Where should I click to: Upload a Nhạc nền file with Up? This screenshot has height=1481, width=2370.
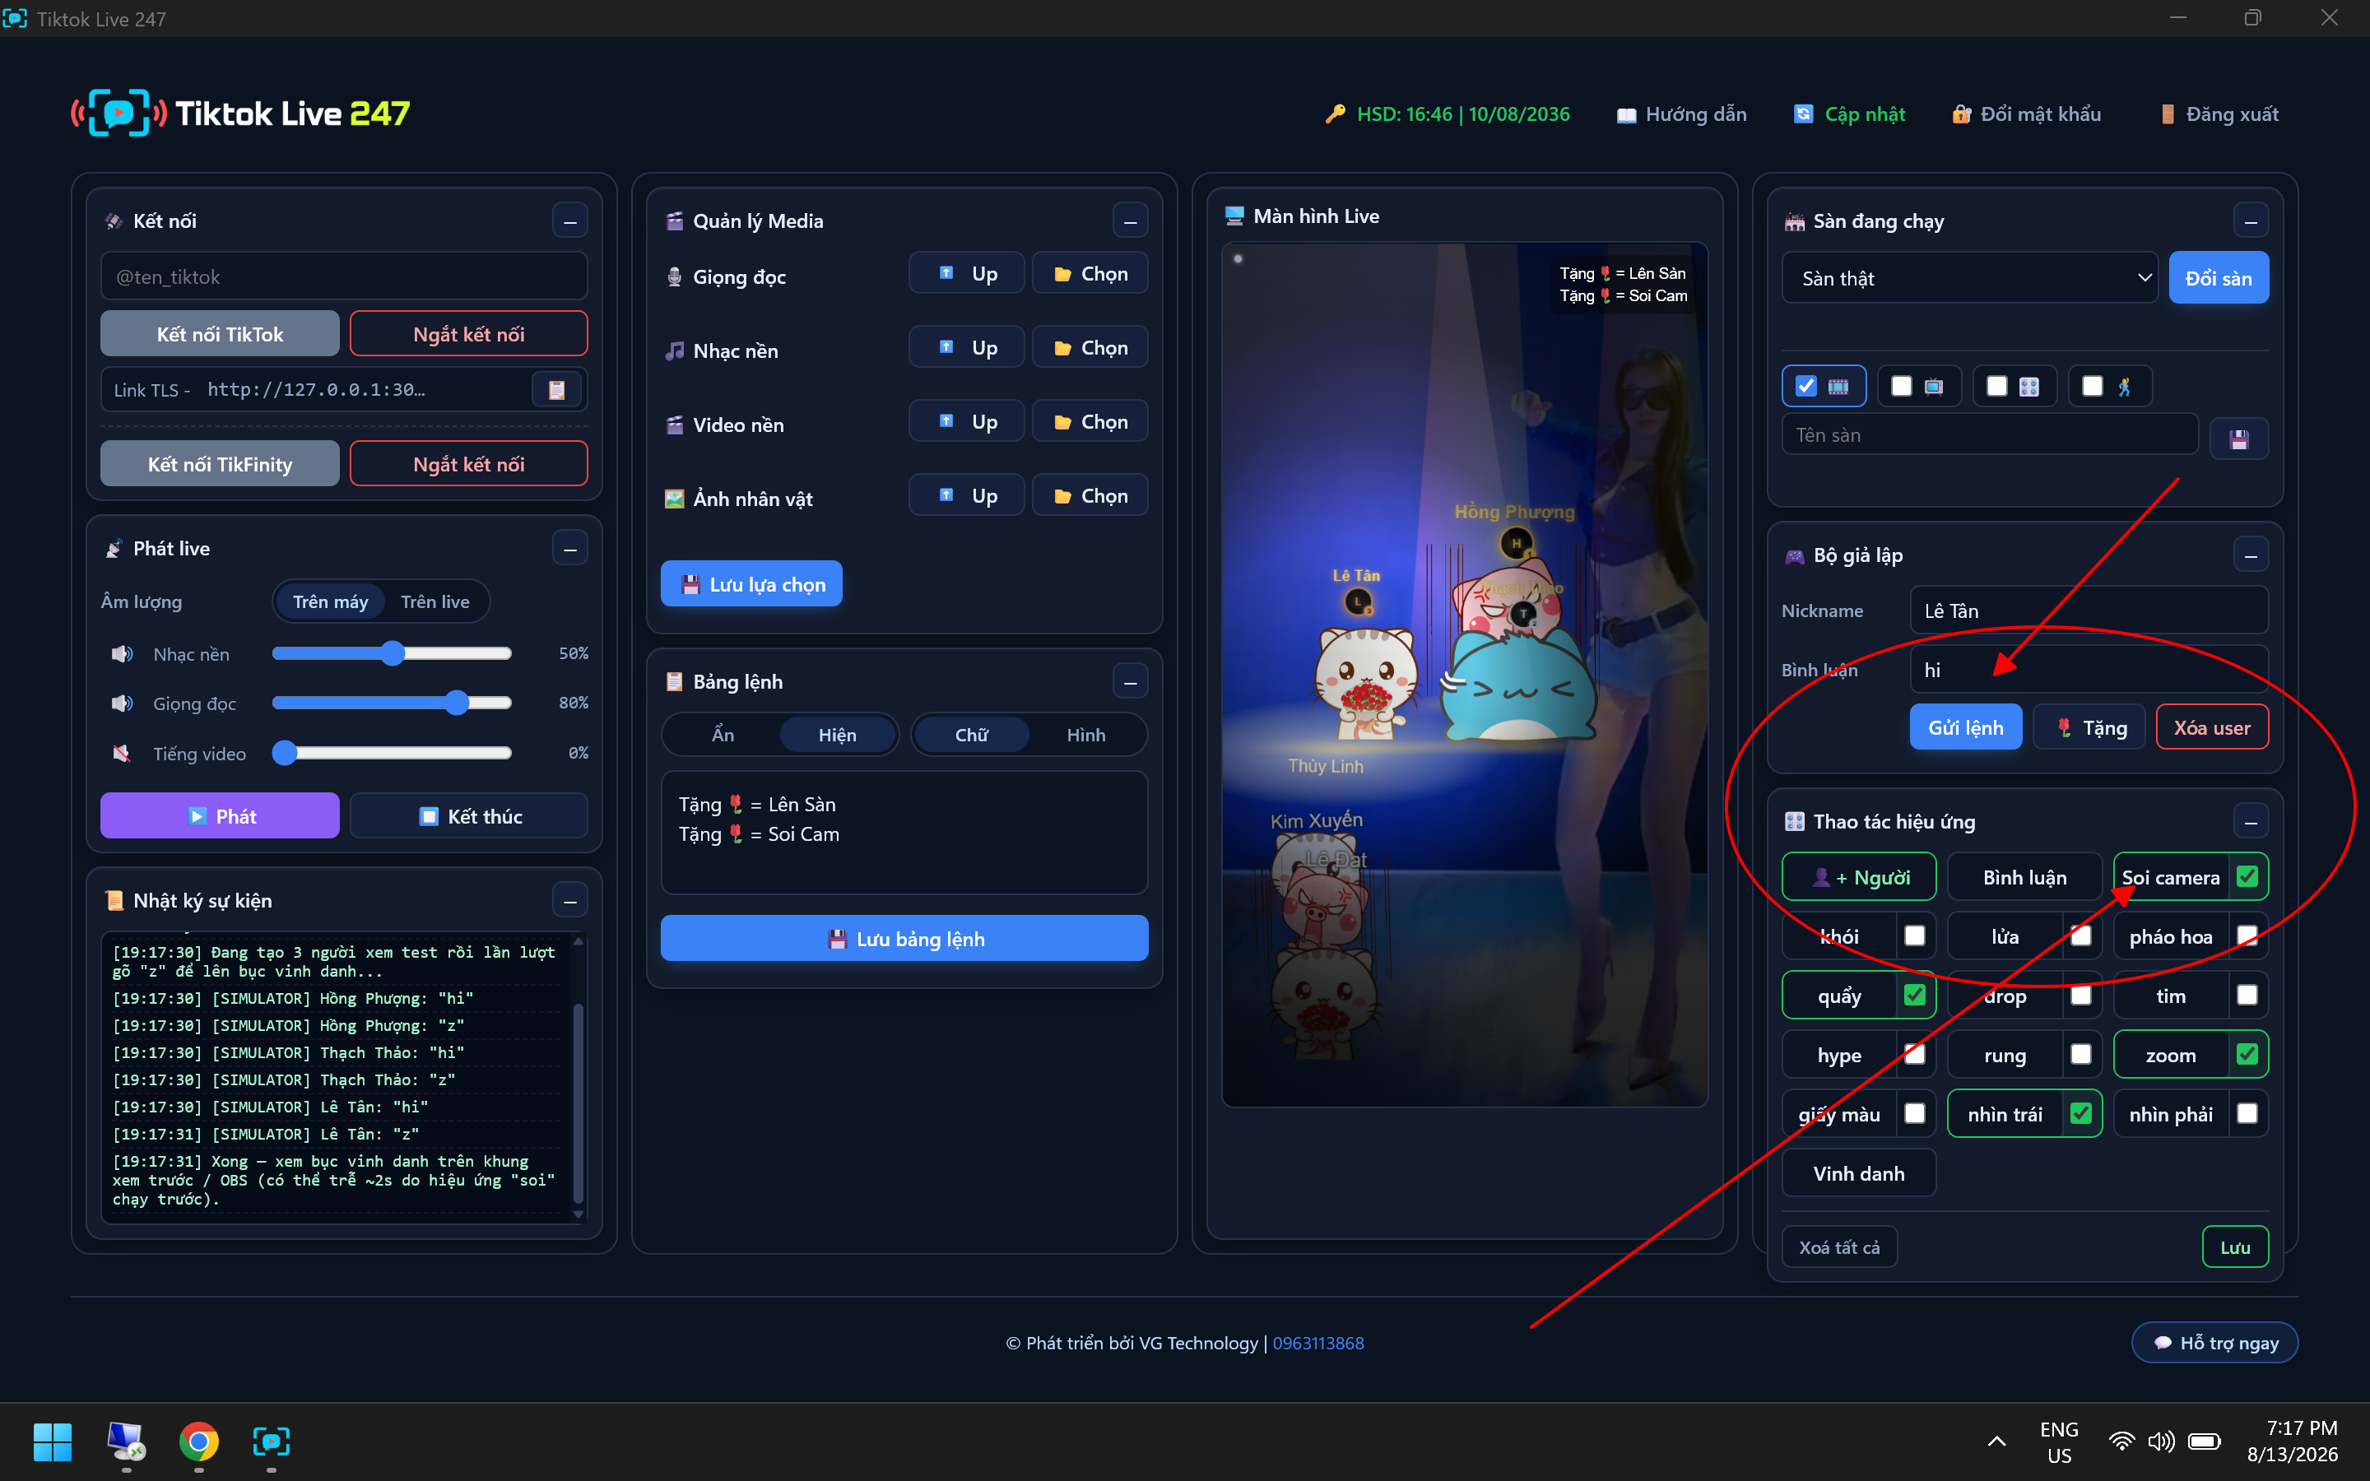pos(967,348)
